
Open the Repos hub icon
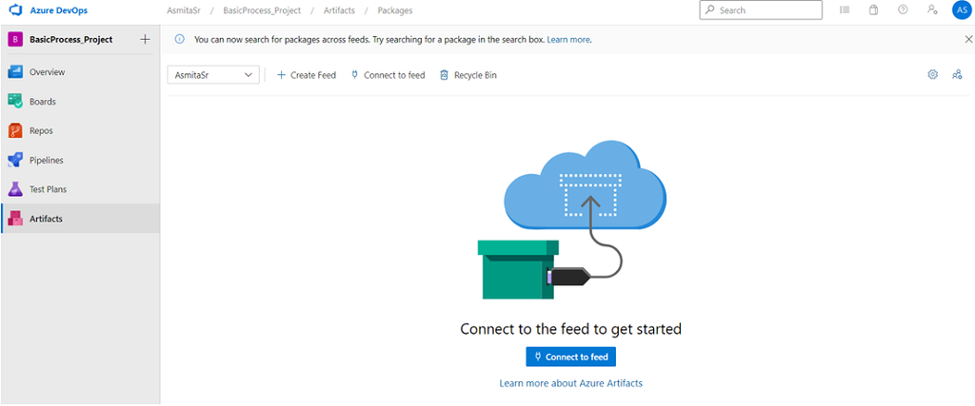pyautogui.click(x=15, y=130)
